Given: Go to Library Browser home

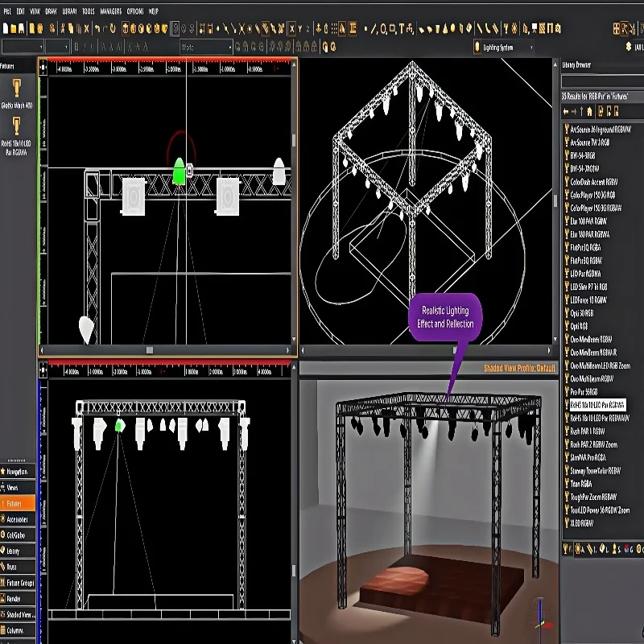Looking at the screenshot, I should click(x=589, y=111).
